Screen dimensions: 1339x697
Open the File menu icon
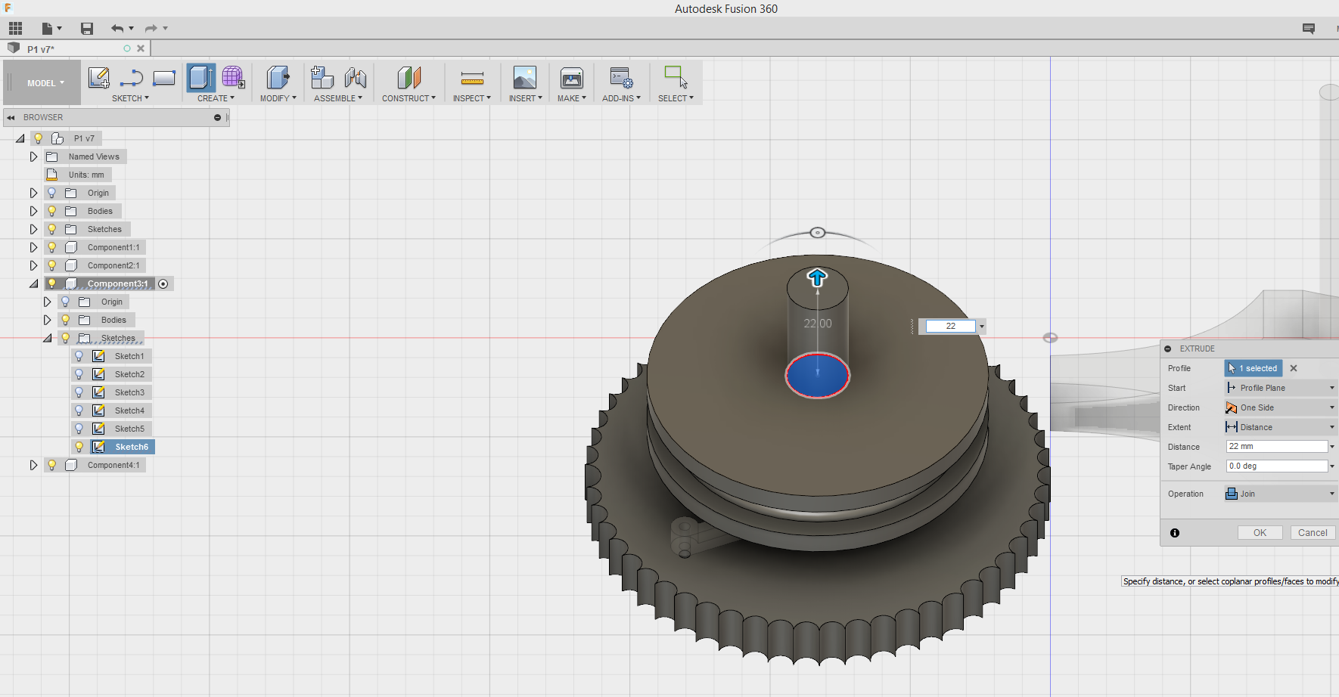(51, 29)
